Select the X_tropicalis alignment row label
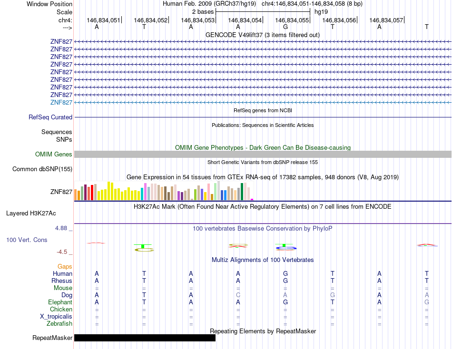 [56, 317]
